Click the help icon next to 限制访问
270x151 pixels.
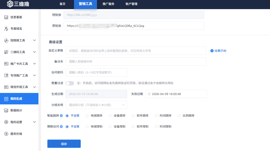[x=61, y=127]
